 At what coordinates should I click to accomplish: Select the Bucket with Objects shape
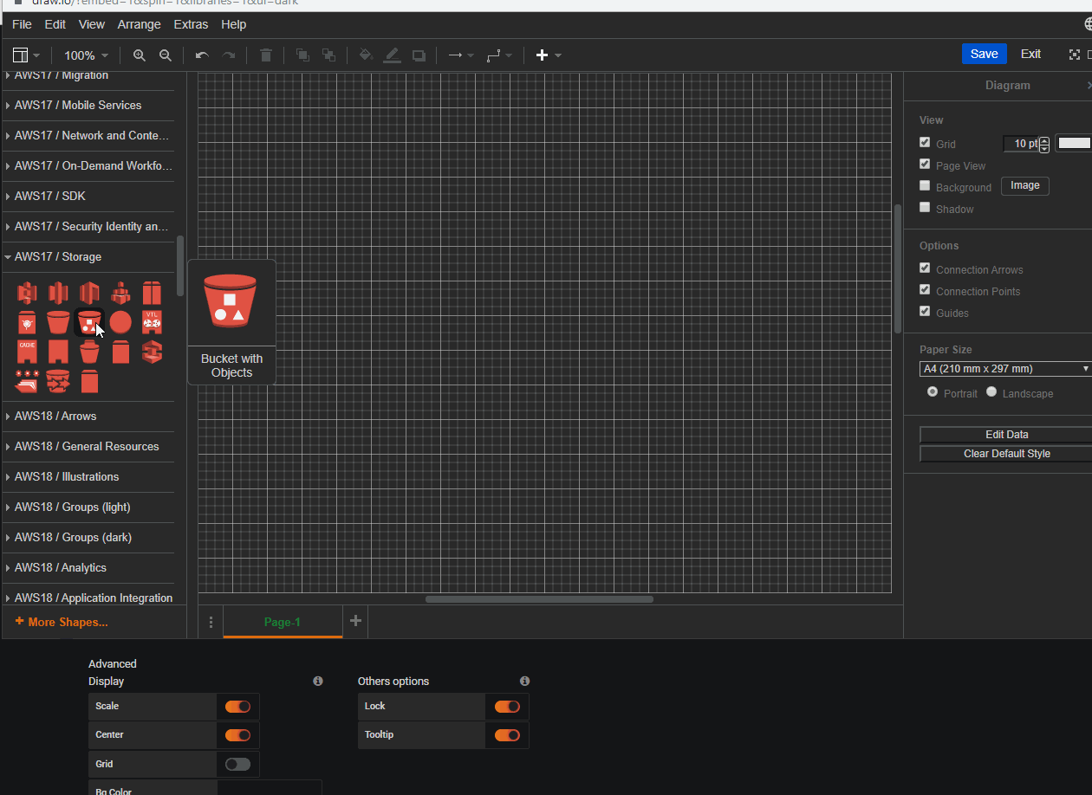[x=89, y=322]
